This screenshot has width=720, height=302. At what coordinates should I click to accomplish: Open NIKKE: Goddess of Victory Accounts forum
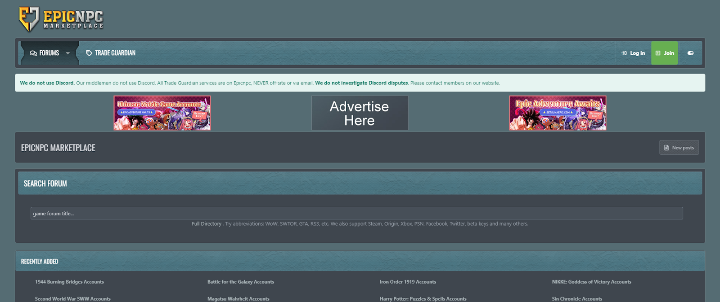coord(592,282)
